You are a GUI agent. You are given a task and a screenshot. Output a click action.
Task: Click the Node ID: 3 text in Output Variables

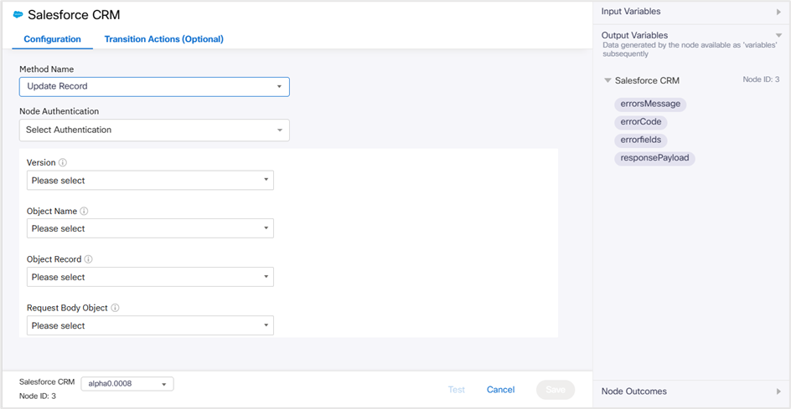(x=761, y=79)
